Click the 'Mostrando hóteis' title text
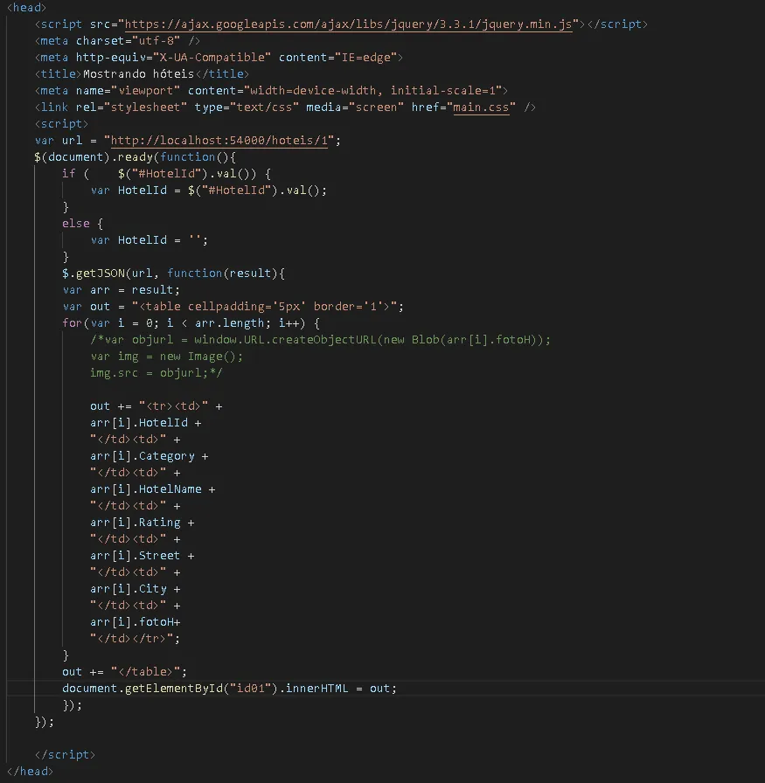 point(138,74)
